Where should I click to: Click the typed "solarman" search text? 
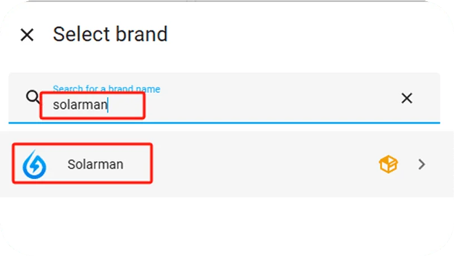80,105
